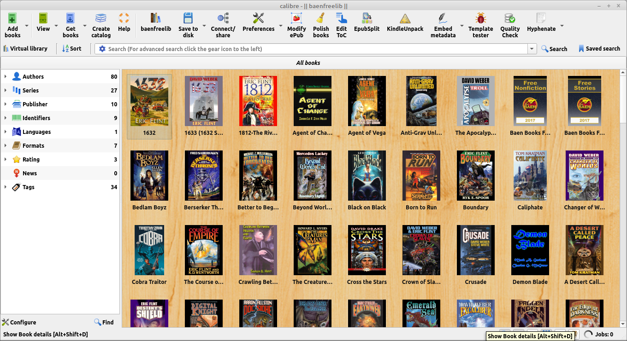The width and height of the screenshot is (627, 341).
Task: Click the scrollbar up arrow in book grid
Action: pos(623,72)
